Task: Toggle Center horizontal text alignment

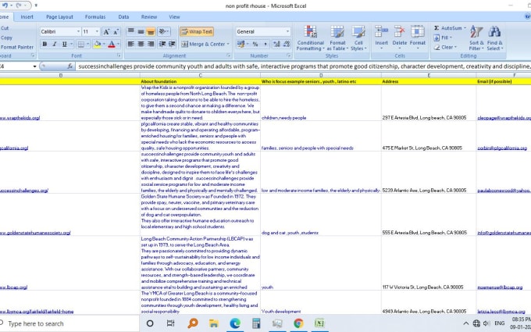Action: click(x=141, y=44)
